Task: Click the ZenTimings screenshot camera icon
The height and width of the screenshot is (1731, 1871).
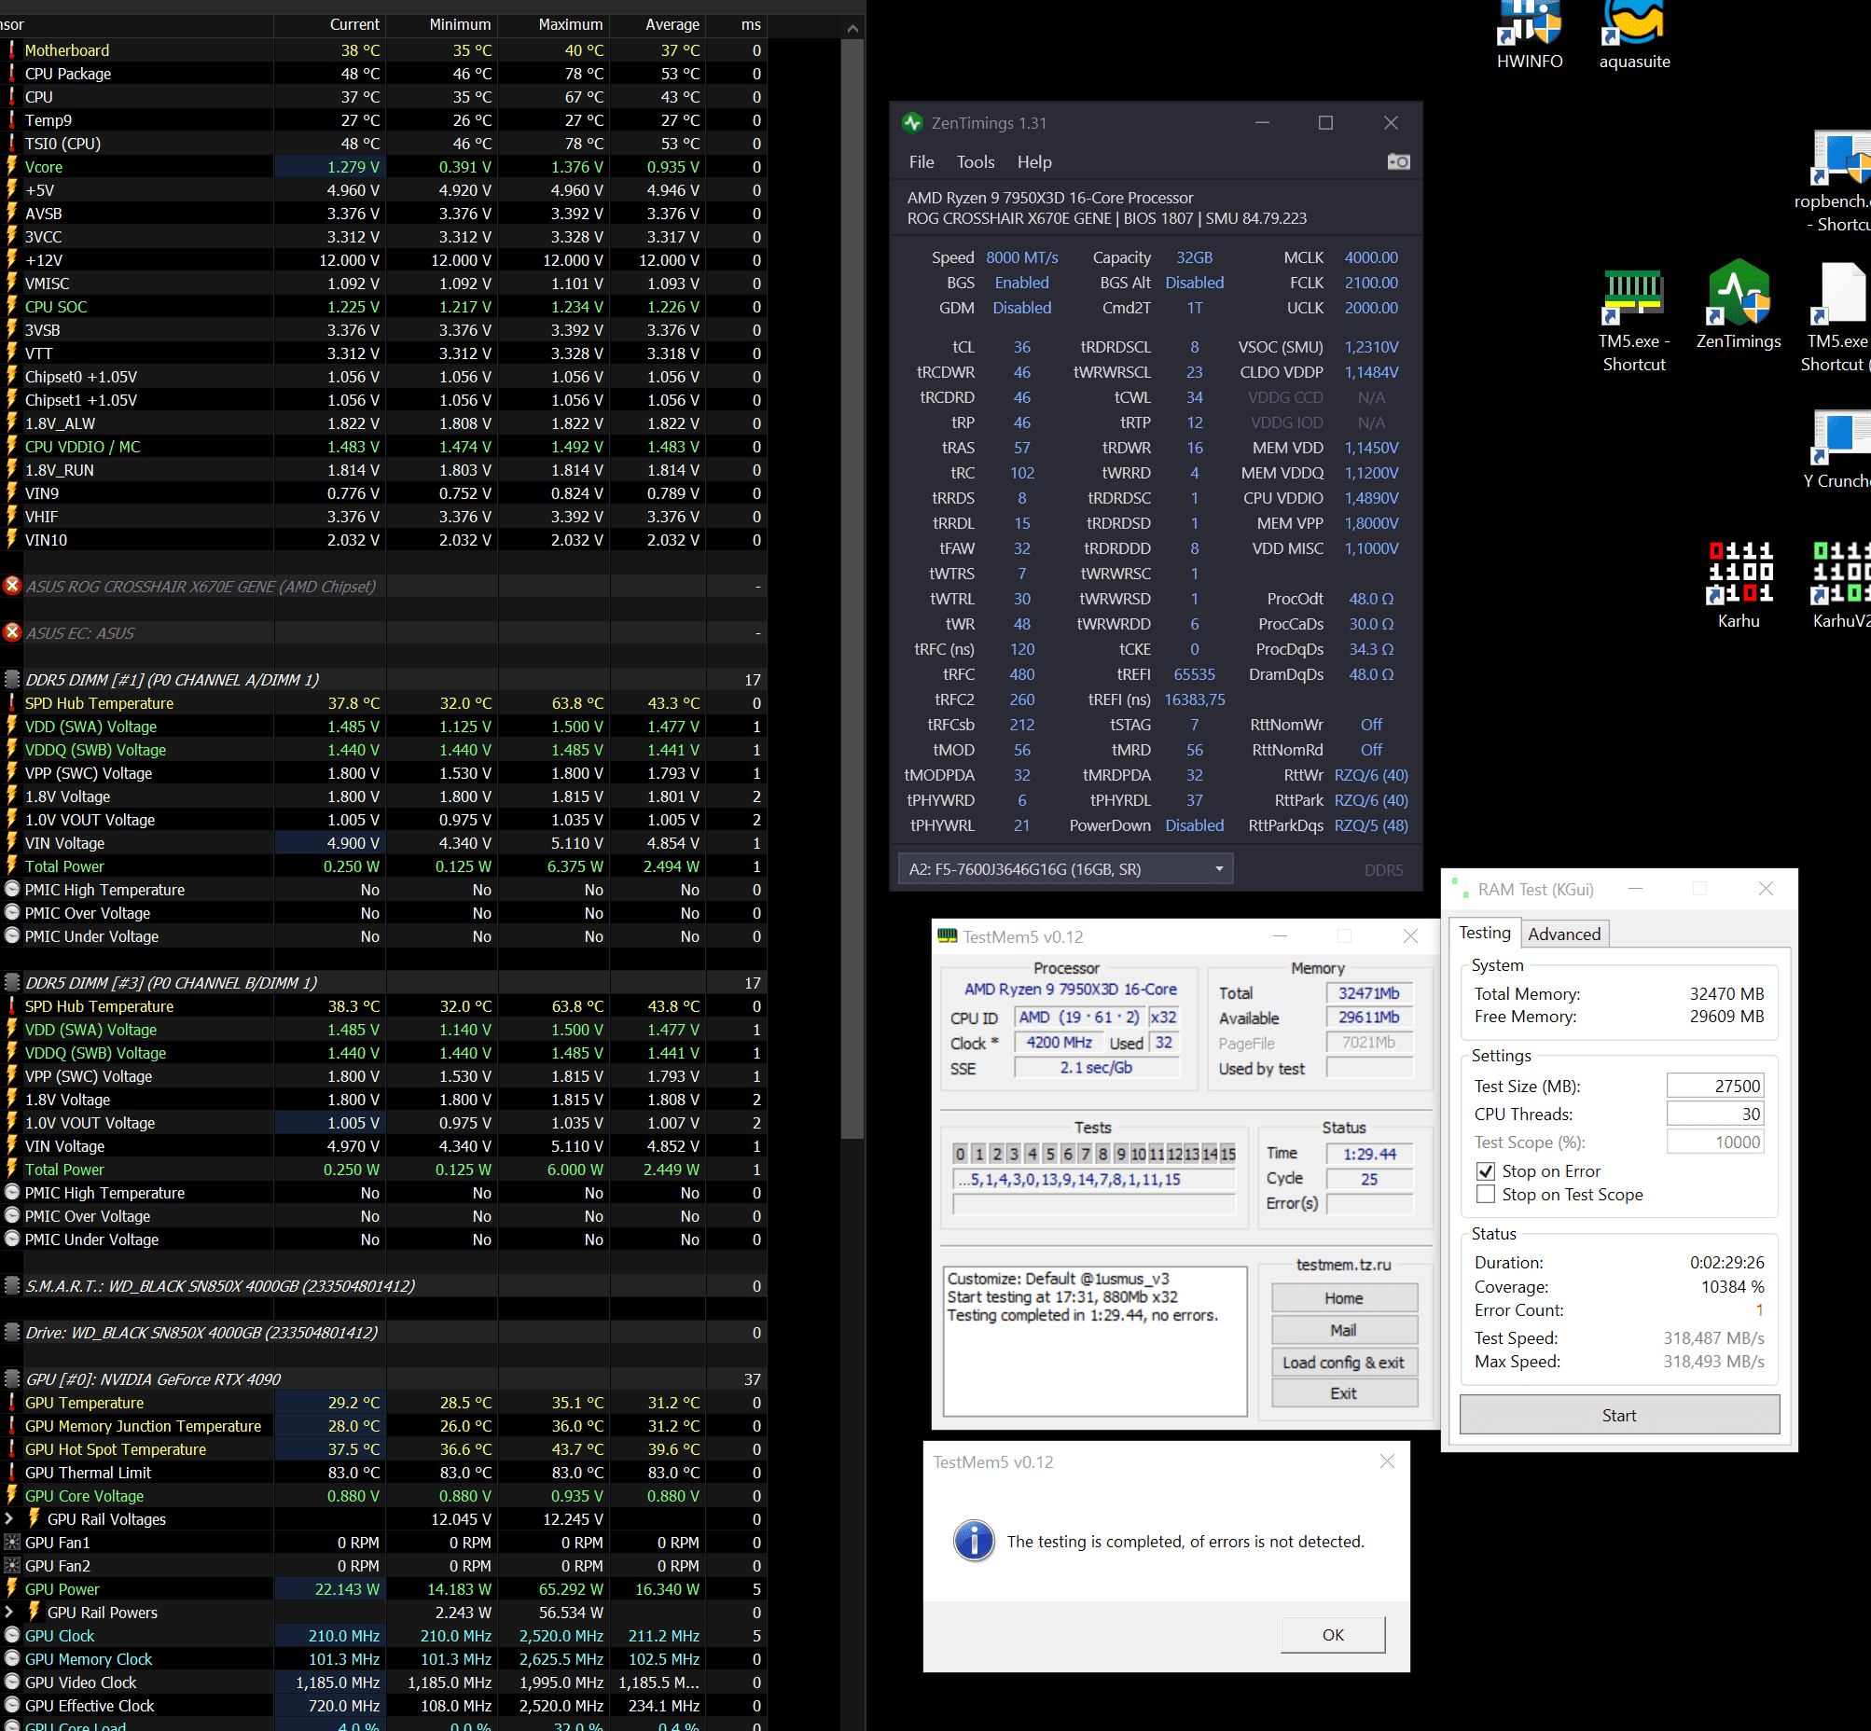Action: coord(1398,162)
